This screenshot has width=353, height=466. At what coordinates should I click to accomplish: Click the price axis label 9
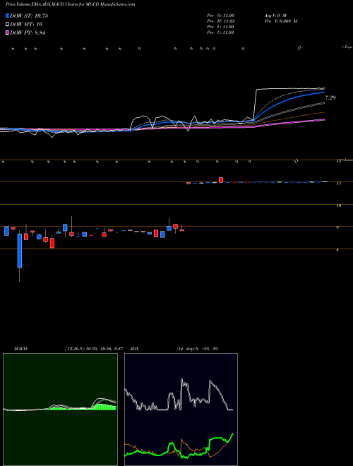[337, 228]
